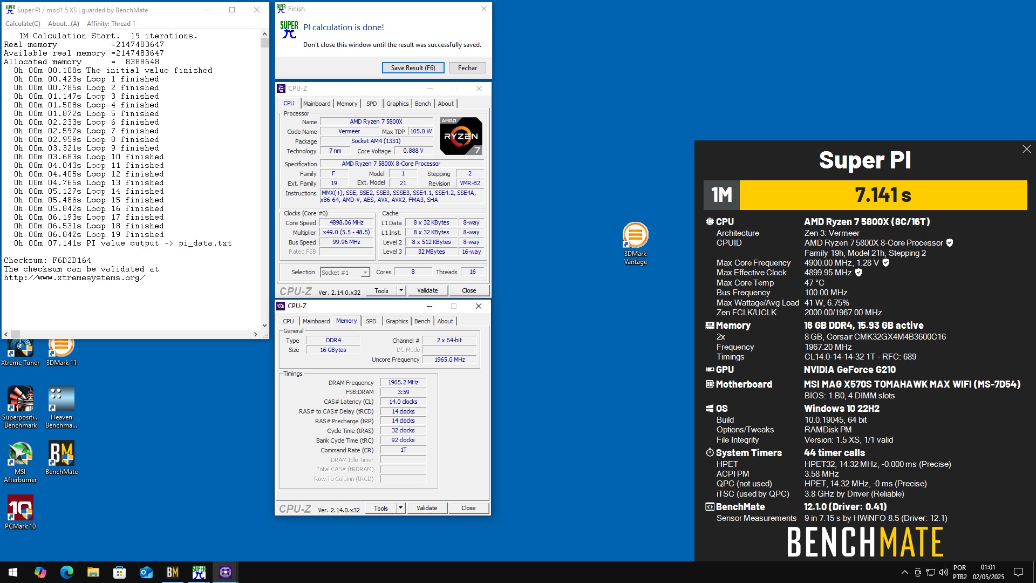Click the Fechar button in Finish dialog

pos(467,68)
